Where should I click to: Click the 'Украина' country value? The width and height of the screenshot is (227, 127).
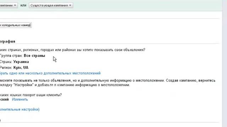pos(21,62)
